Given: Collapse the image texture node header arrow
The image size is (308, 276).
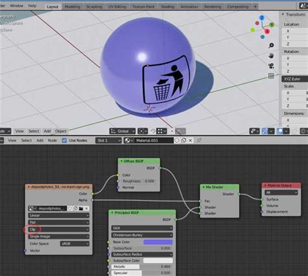Looking at the screenshot, I should coord(29,187).
